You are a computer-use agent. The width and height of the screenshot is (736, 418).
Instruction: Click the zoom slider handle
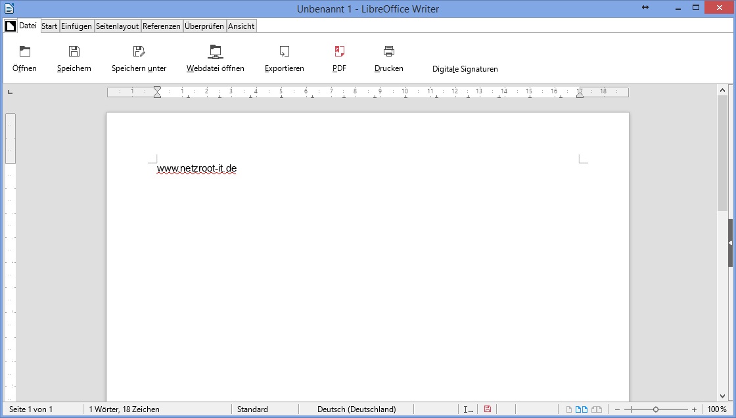[x=656, y=409]
